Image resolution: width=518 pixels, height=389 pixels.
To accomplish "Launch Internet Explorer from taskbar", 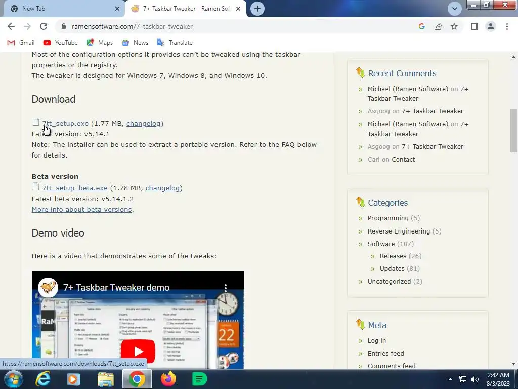I will pyautogui.click(x=43, y=379).
